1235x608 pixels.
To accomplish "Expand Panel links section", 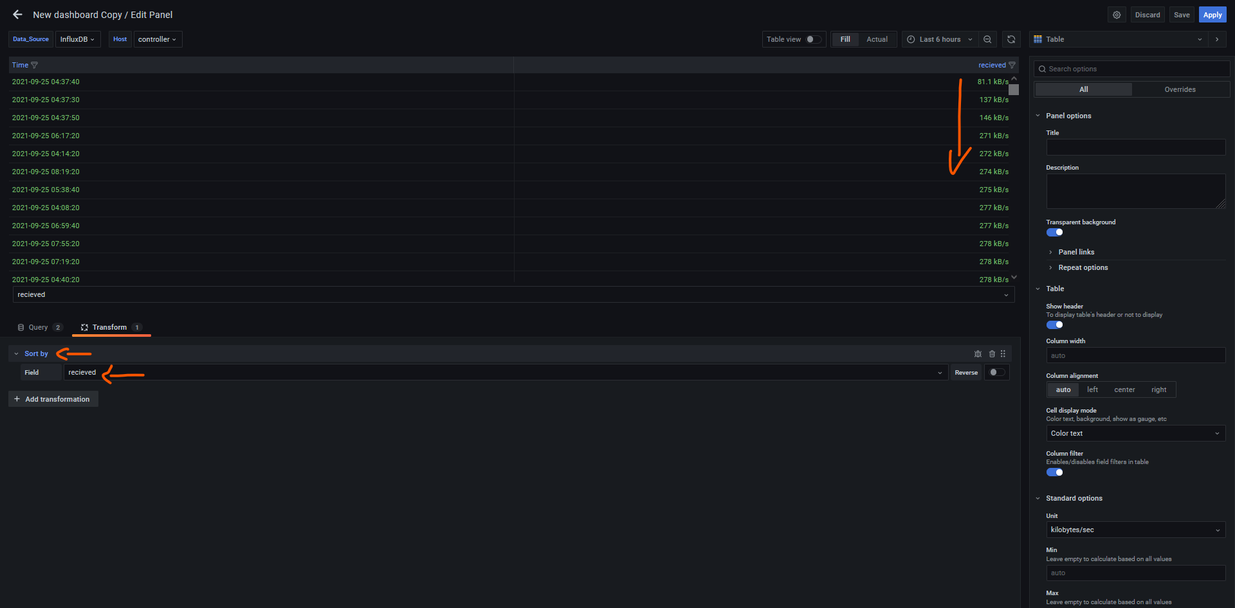I will click(x=1076, y=252).
